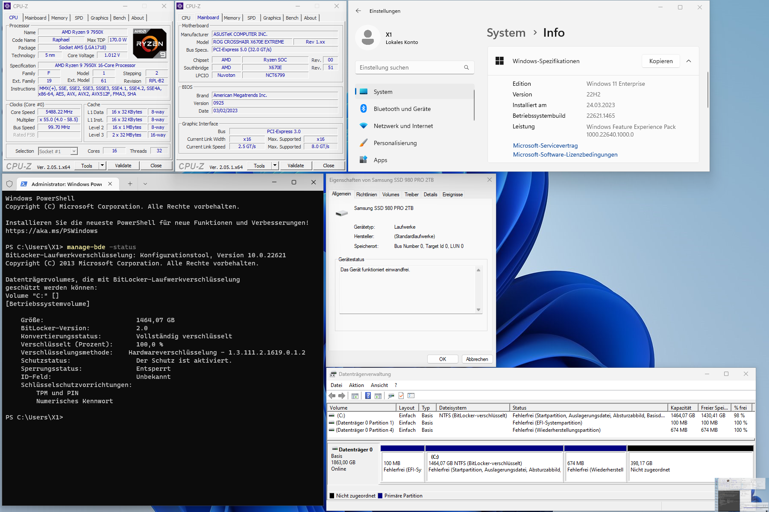Open Tools dropdown arrow in right CPU-Z window
The width and height of the screenshot is (769, 512).
[275, 166]
